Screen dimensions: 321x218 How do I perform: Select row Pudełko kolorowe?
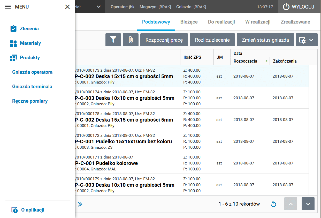[193, 163]
